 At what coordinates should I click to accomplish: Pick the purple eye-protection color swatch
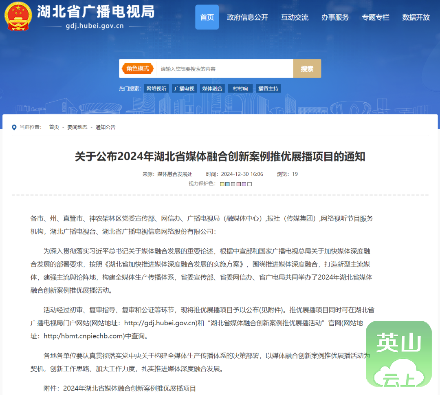[244, 184]
